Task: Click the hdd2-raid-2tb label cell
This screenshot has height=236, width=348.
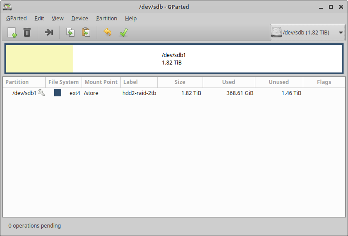Action: coord(139,93)
